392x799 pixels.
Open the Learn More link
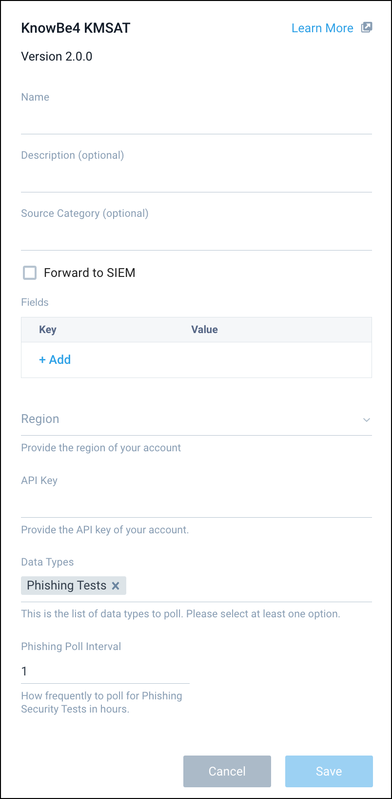tap(322, 28)
